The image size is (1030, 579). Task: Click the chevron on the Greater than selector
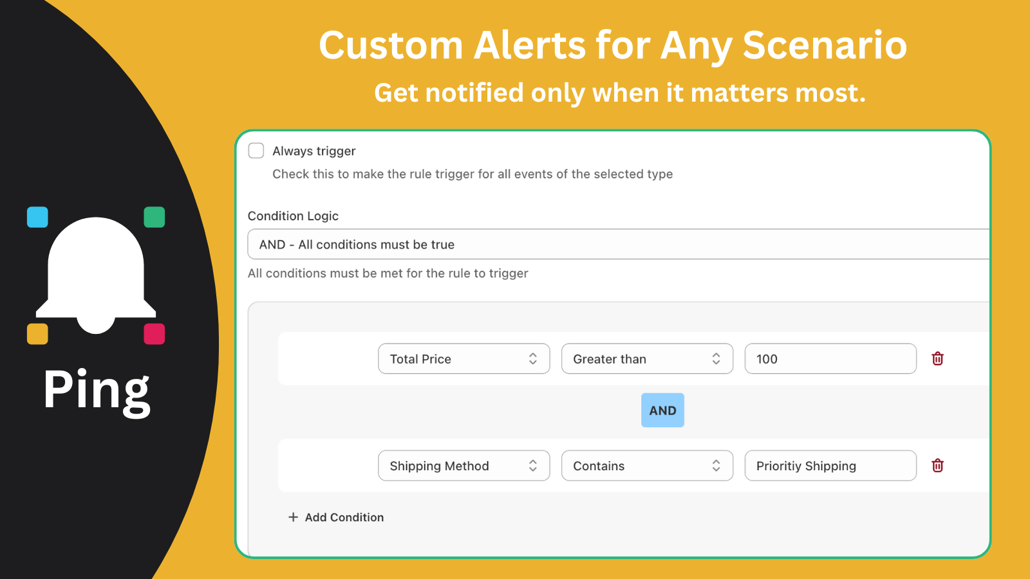coord(716,358)
